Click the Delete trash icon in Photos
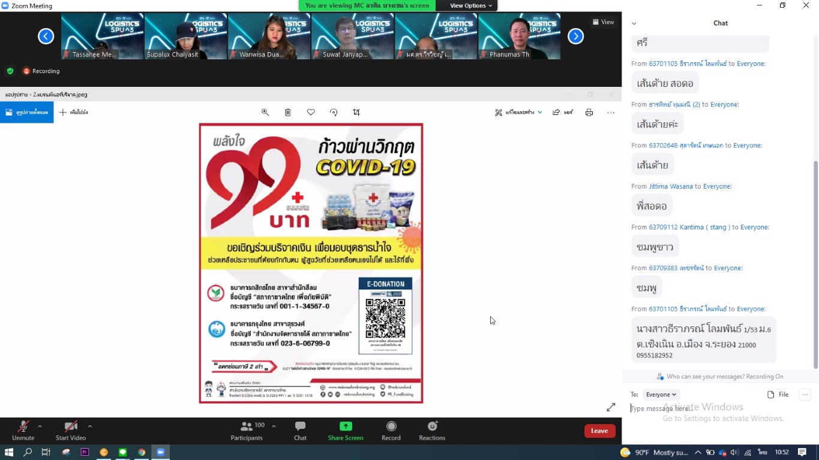The height and width of the screenshot is (460, 819). coord(288,112)
